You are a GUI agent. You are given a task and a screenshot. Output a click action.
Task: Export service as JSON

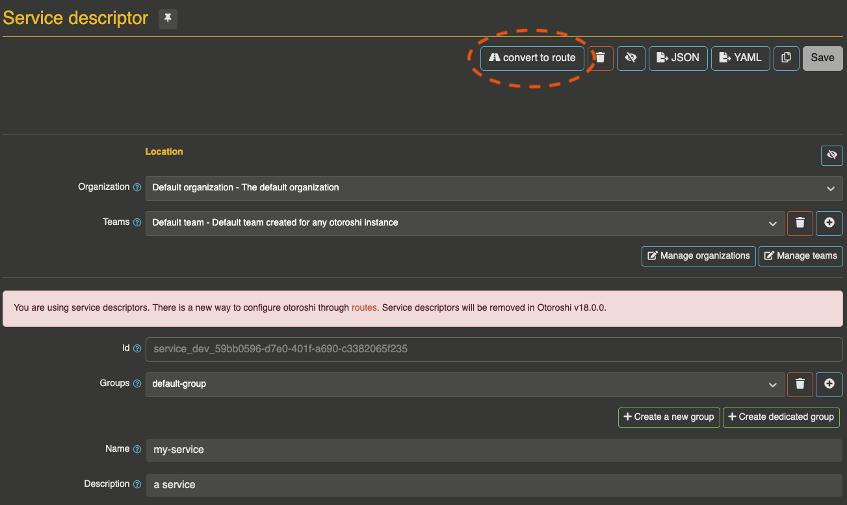[x=678, y=58]
